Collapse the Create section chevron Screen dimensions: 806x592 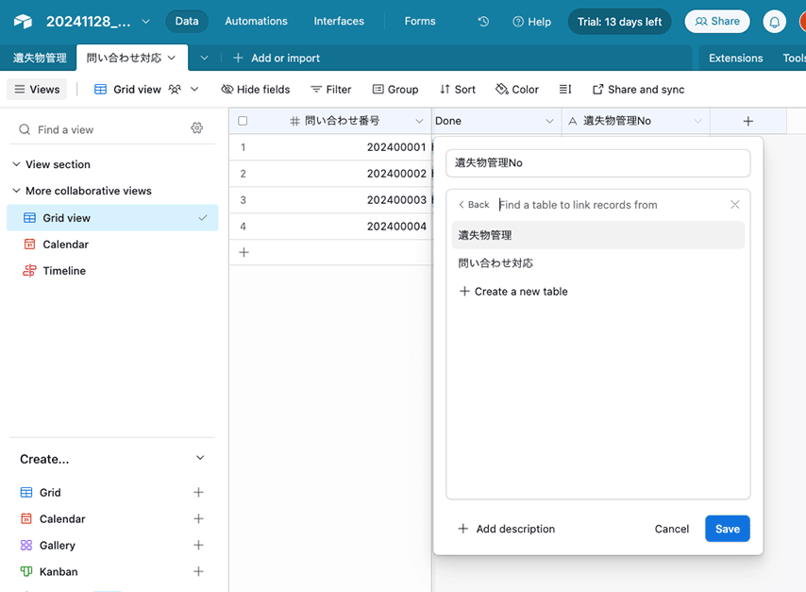pyautogui.click(x=199, y=458)
